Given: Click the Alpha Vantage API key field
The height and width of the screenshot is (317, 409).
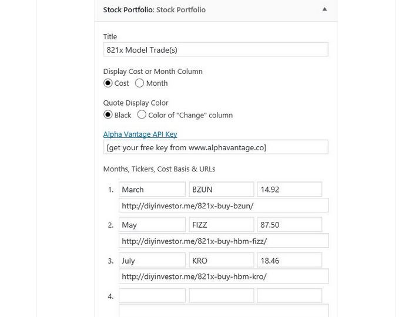Looking at the screenshot, I should pos(216,147).
